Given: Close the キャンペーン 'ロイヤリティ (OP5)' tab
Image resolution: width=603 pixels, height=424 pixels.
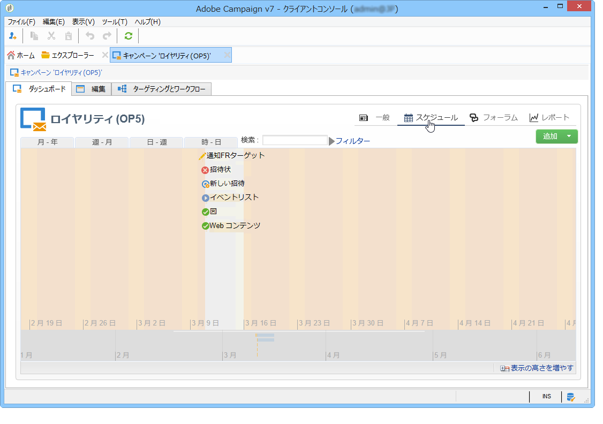Looking at the screenshot, I should tap(227, 55).
